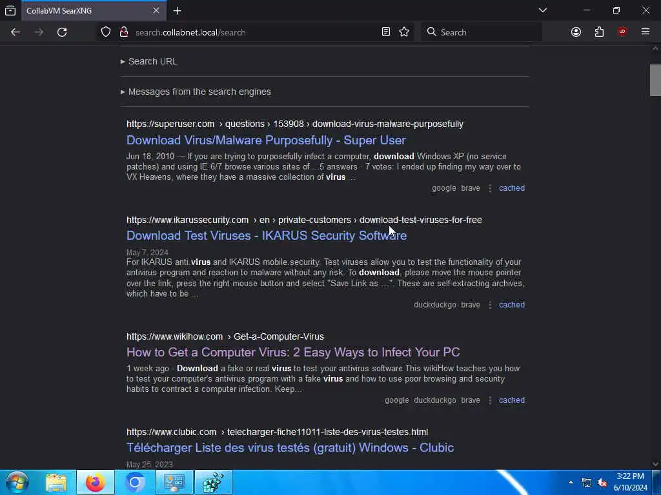Open cached link for the wikiHow result

pos(512,400)
